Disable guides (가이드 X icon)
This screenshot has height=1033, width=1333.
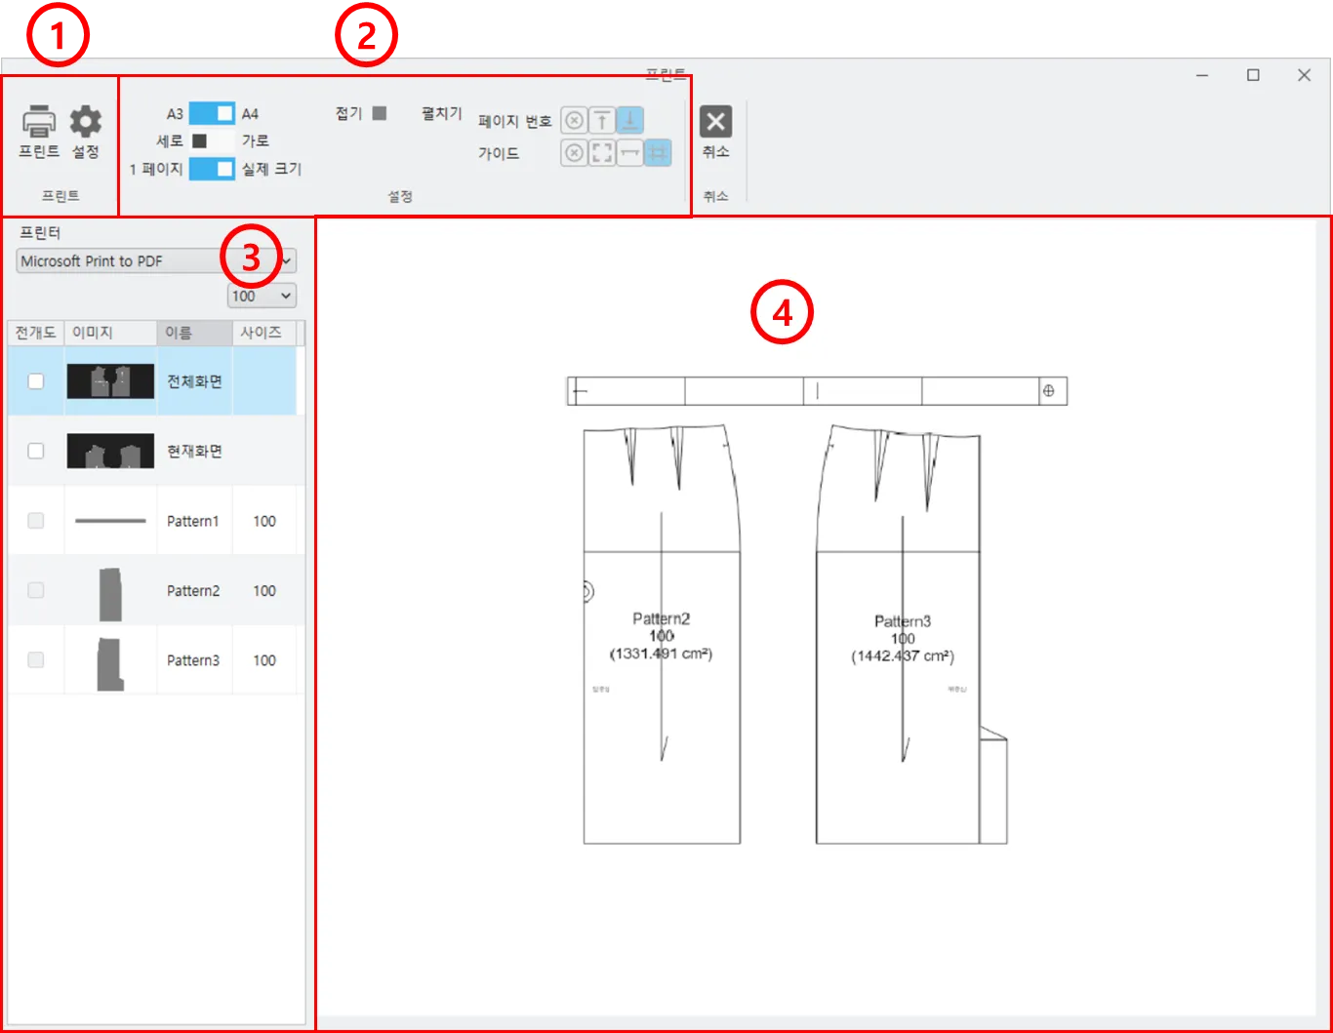coord(575,153)
